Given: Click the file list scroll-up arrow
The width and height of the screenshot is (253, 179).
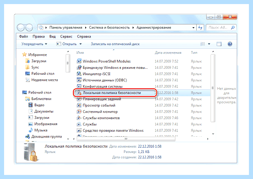Looking at the screenshot, I should 213,52.
